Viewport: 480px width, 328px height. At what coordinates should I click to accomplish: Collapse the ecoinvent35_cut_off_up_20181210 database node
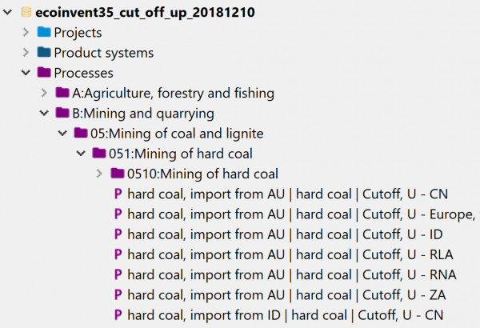7,12
